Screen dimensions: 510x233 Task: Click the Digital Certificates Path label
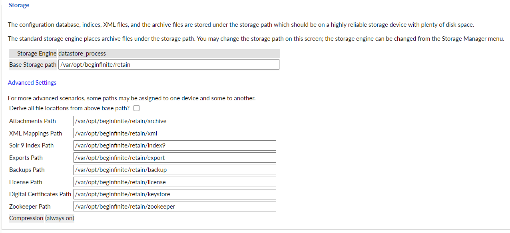coord(40,194)
